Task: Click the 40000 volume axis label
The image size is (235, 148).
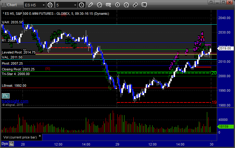Action: click(x=223, y=120)
